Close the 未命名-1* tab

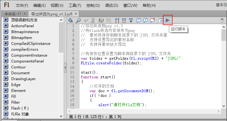pos(25,14)
